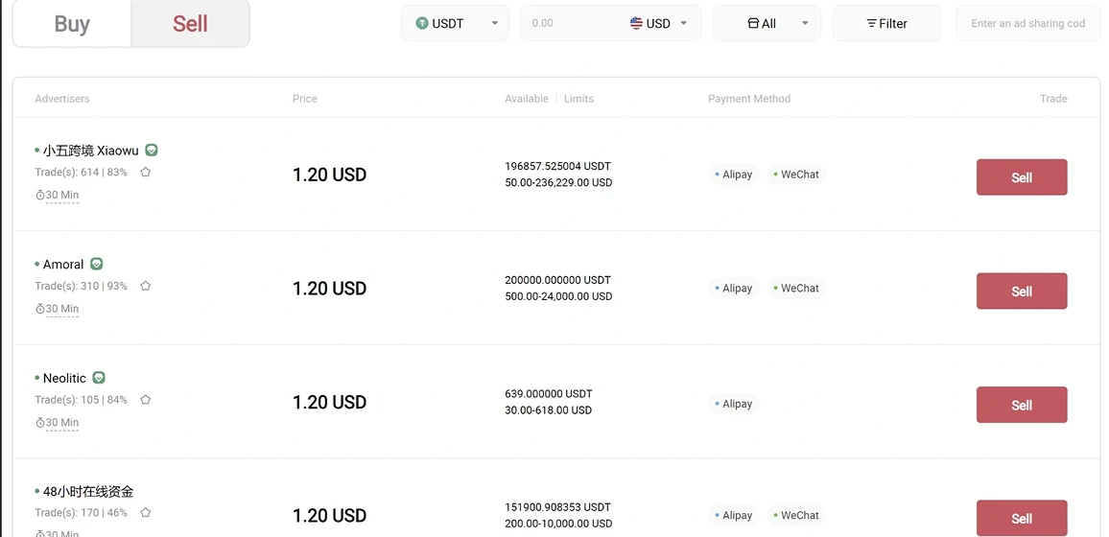Click star icon beside Amoral's trade stats
This screenshot has height=537, width=1109.
(x=145, y=286)
